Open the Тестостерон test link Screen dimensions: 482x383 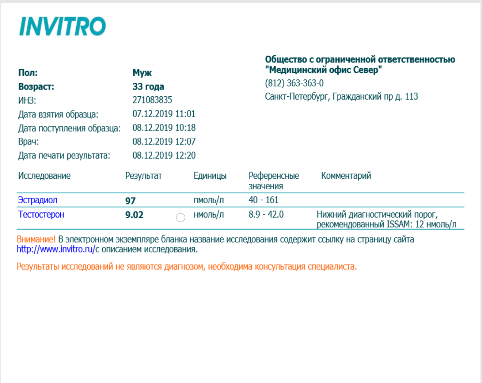point(41,215)
